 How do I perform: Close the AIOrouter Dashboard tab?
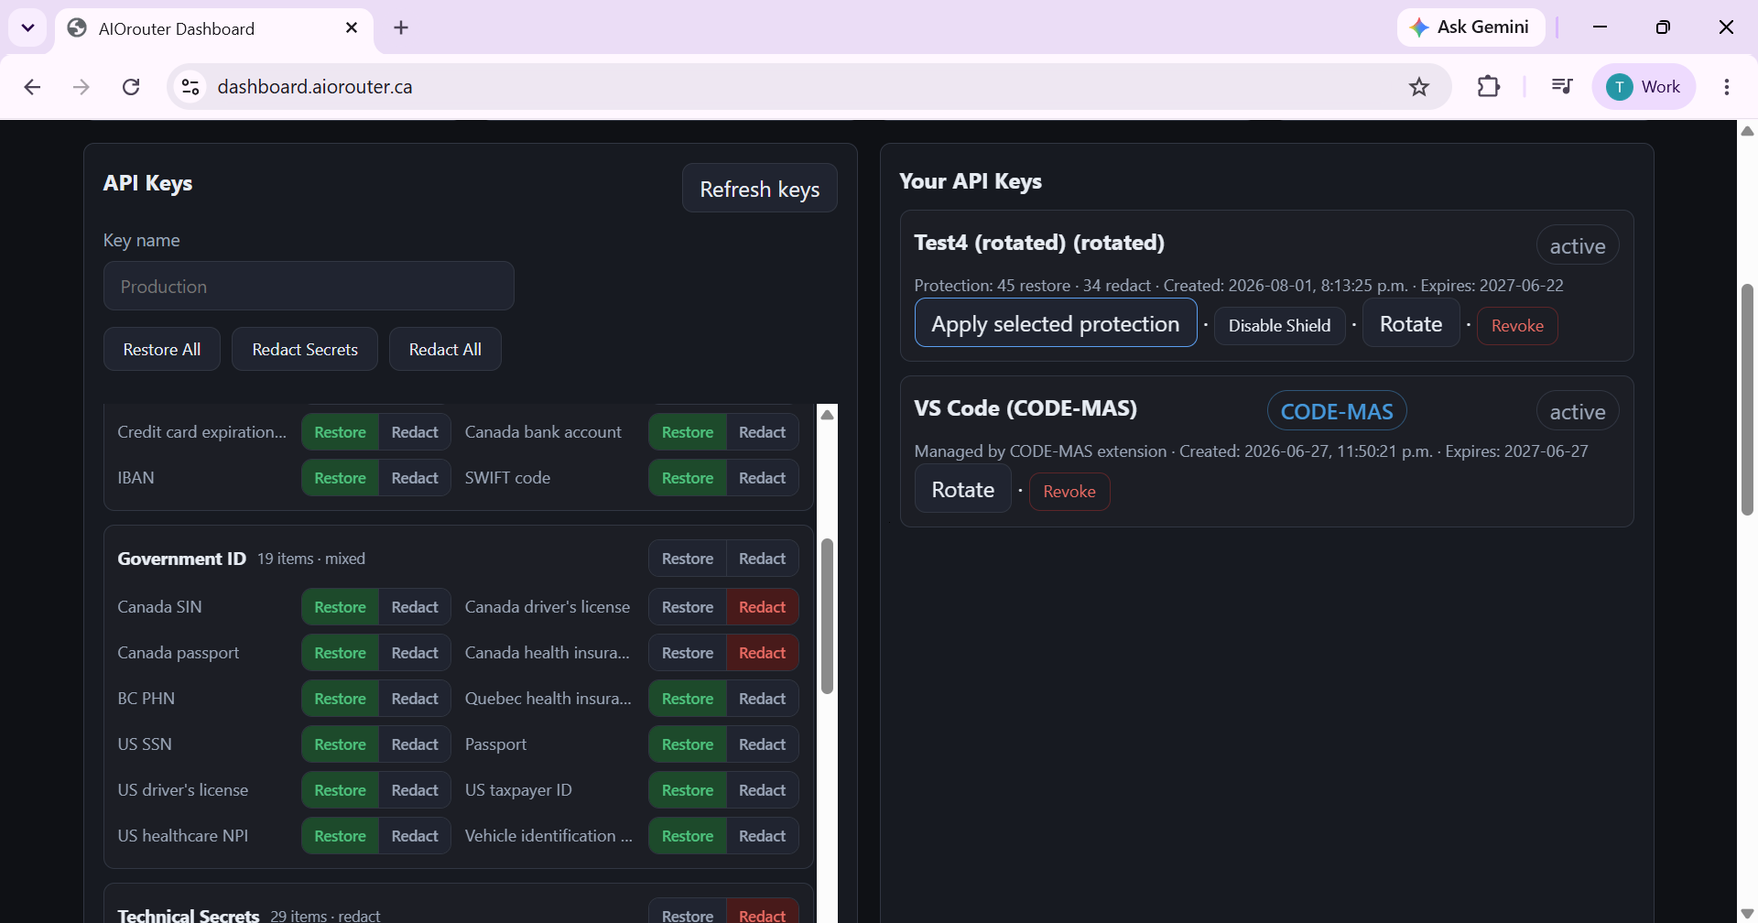click(x=352, y=28)
